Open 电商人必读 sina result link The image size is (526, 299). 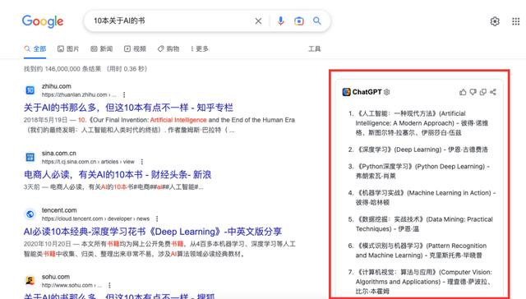point(118,175)
